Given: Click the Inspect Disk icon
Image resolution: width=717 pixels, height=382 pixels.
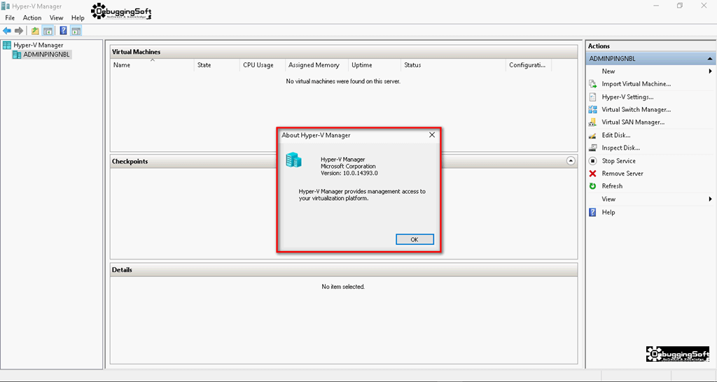Looking at the screenshot, I should [592, 148].
